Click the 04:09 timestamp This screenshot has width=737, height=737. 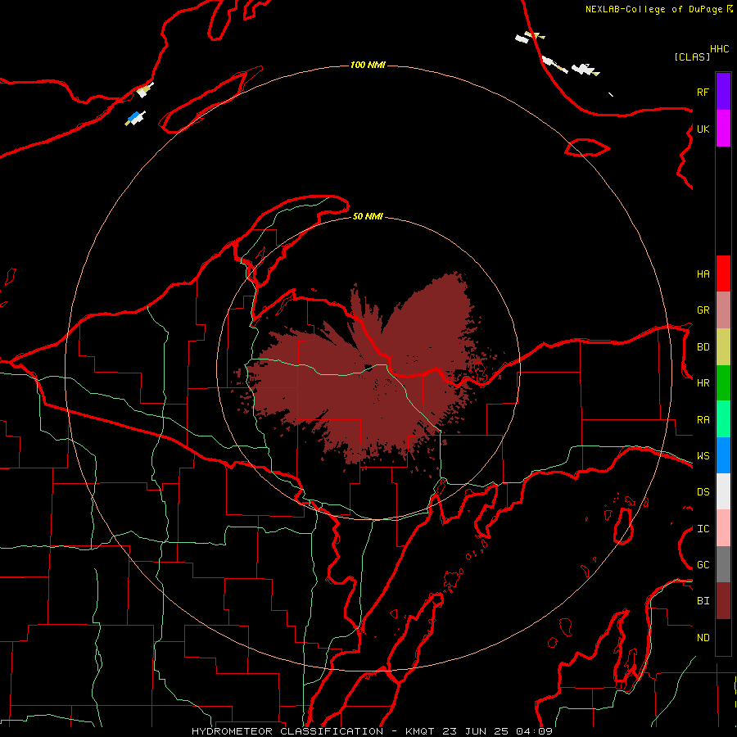point(534,731)
